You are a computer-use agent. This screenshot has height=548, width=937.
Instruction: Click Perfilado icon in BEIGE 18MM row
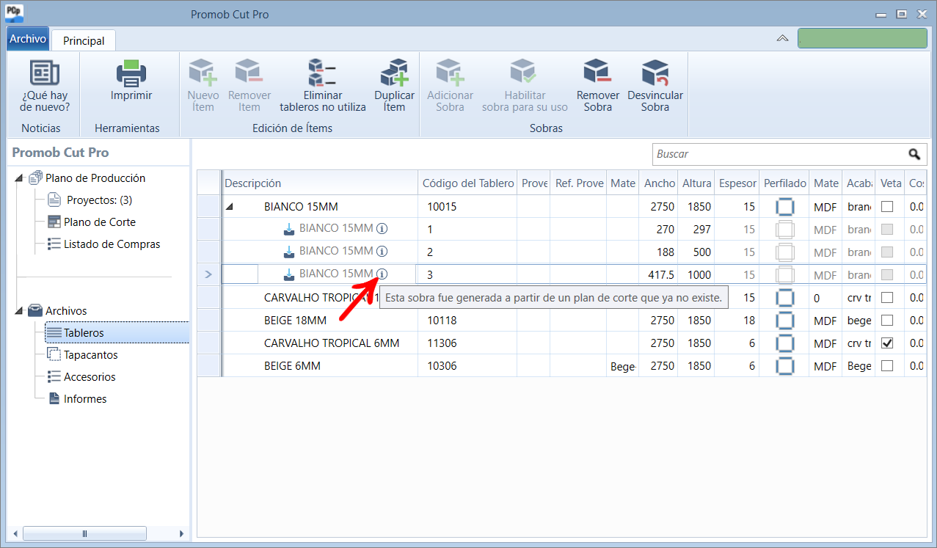click(x=785, y=321)
